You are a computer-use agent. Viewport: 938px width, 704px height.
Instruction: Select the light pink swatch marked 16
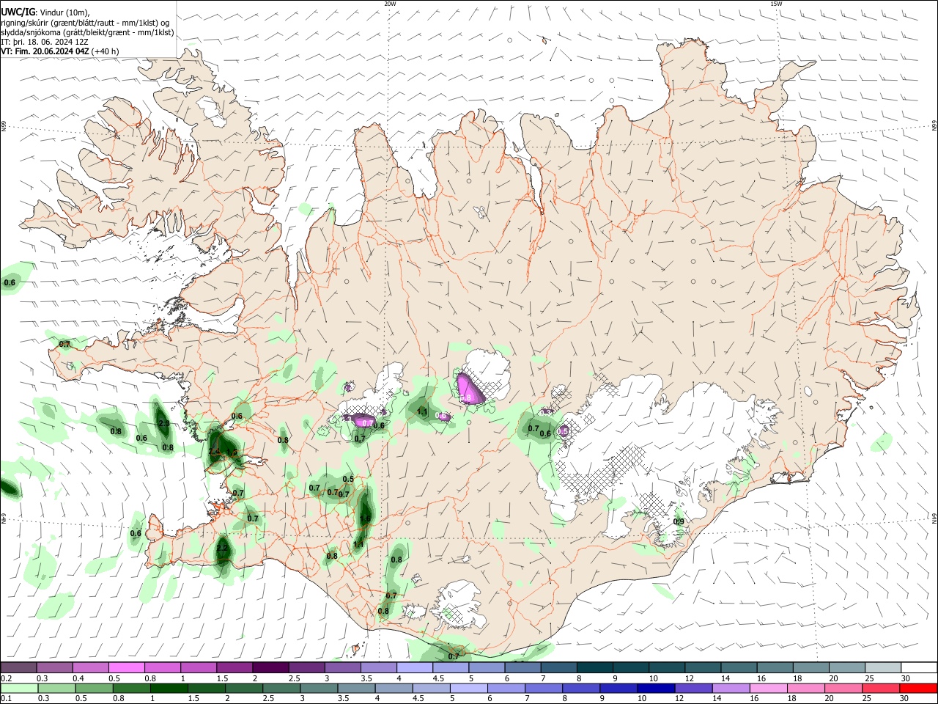768,688
